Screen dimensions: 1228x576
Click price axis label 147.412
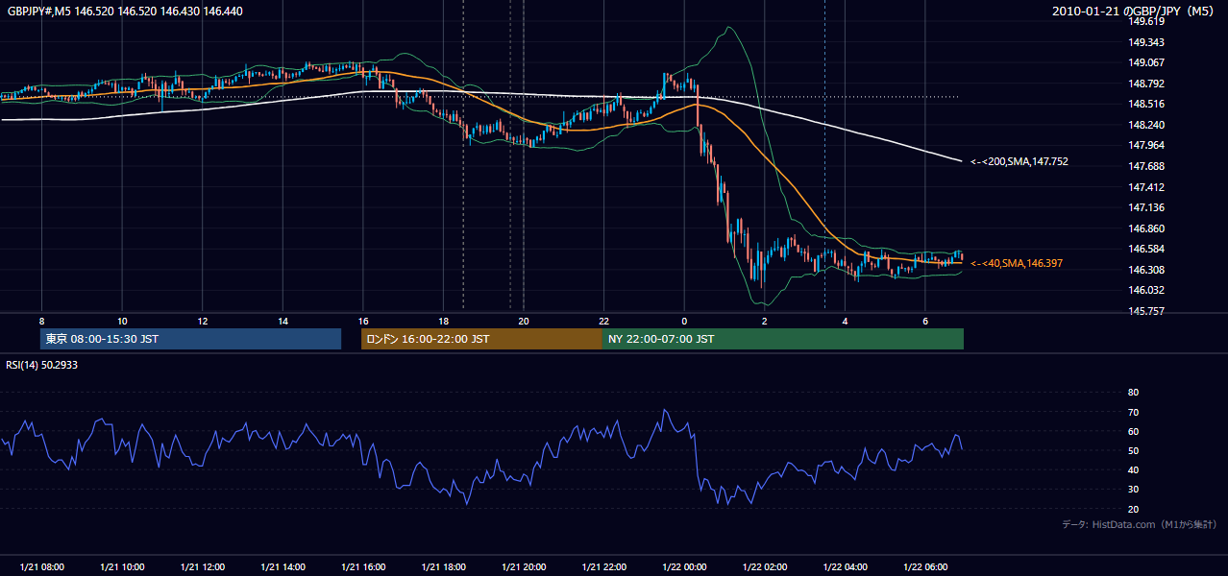(1147, 187)
